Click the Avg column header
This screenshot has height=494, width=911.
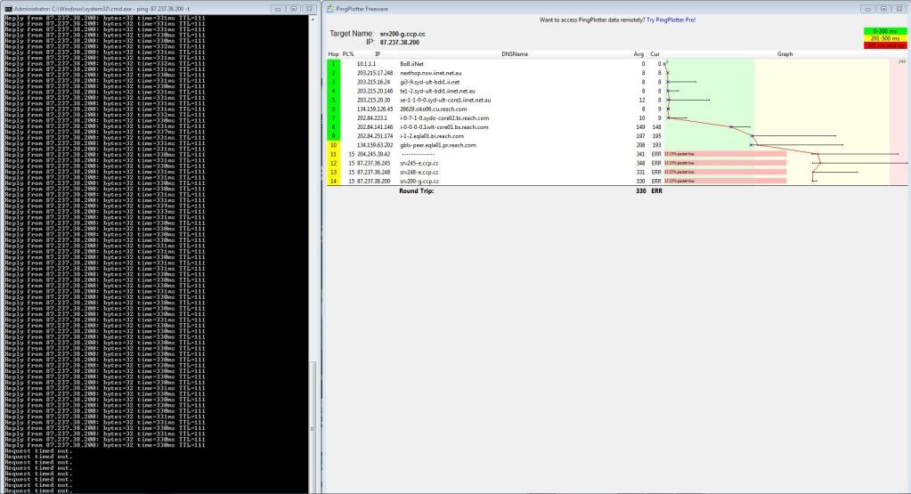coord(639,54)
